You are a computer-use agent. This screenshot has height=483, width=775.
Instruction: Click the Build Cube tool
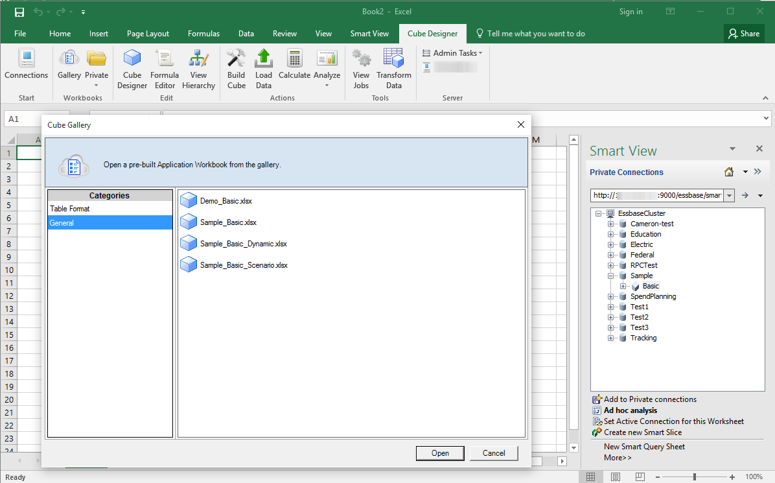click(x=237, y=69)
